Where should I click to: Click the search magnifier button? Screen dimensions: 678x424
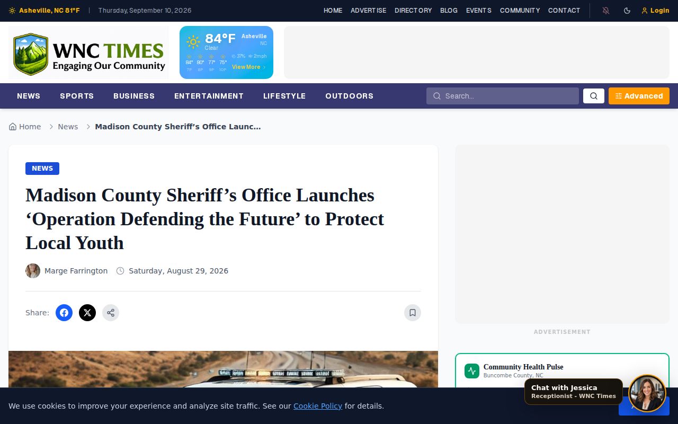594,96
